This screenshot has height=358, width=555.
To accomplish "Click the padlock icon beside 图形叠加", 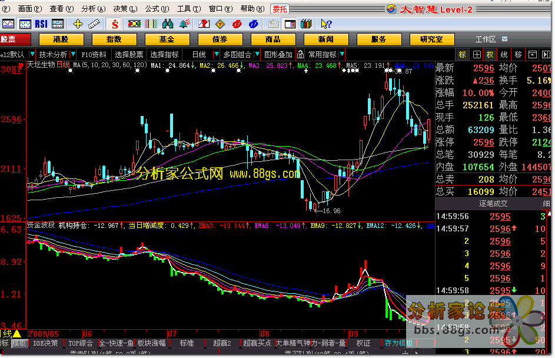I will click(x=300, y=54).
